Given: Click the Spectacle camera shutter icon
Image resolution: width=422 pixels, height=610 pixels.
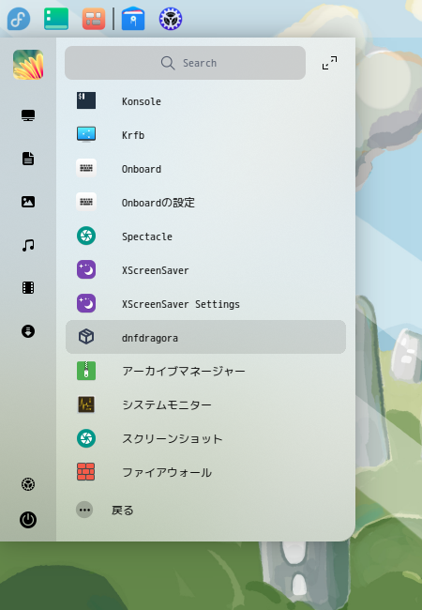Looking at the screenshot, I should pos(86,236).
